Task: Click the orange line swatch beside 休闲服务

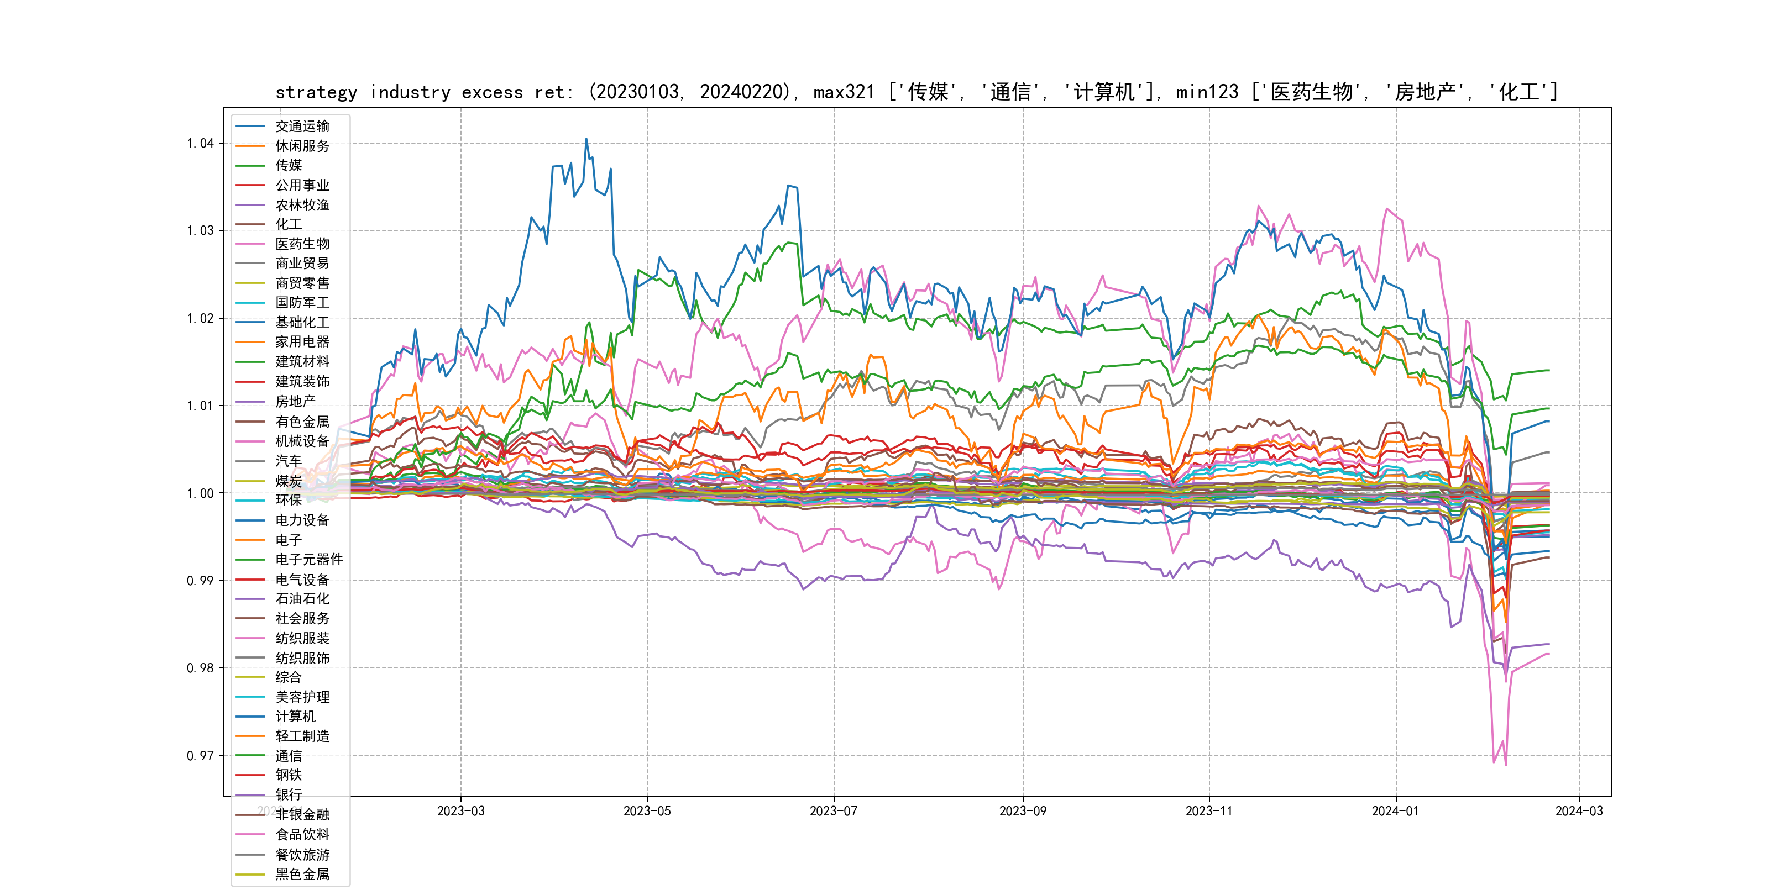Action: 250,146
